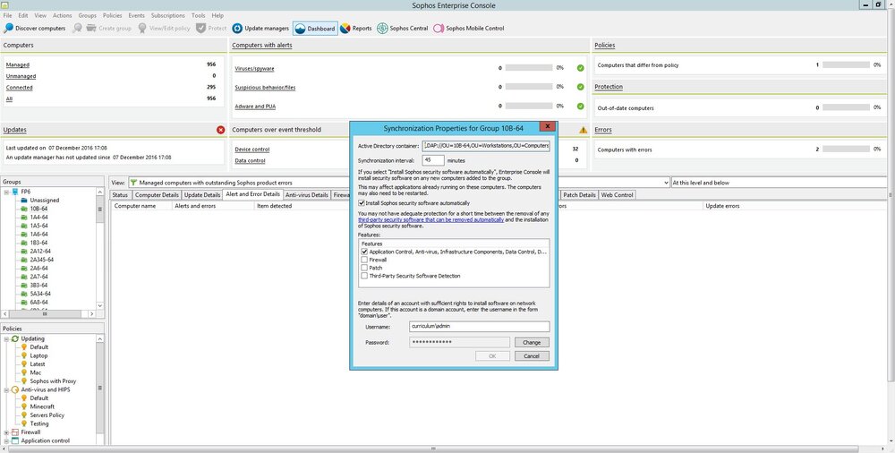895x453 pixels.
Task: Open Sophos Central from the toolbar
Action: (403, 28)
